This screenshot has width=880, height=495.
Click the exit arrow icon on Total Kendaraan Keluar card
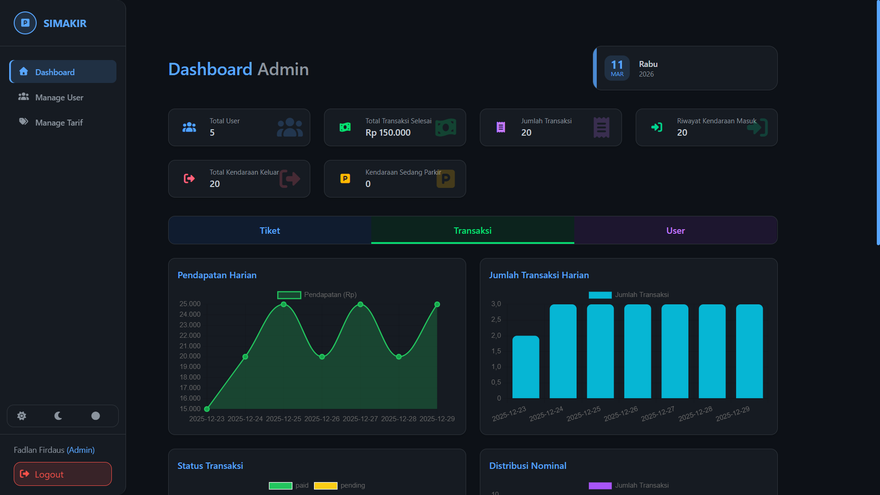pyautogui.click(x=189, y=178)
